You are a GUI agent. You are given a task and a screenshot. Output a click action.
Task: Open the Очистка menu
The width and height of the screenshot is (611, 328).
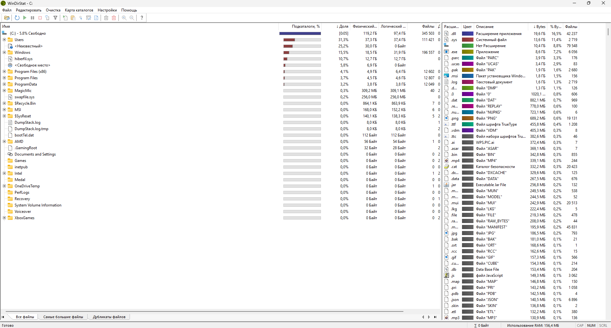coord(53,10)
